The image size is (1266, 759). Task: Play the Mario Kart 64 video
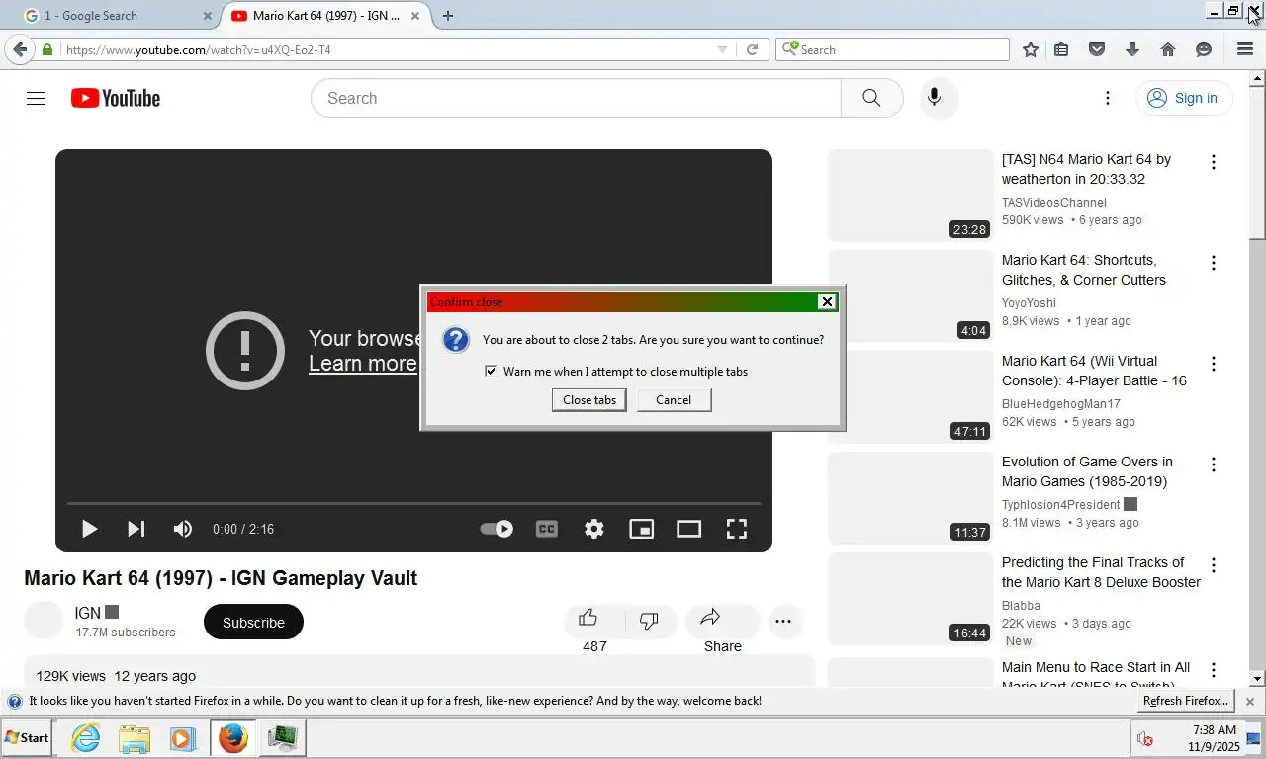(89, 529)
